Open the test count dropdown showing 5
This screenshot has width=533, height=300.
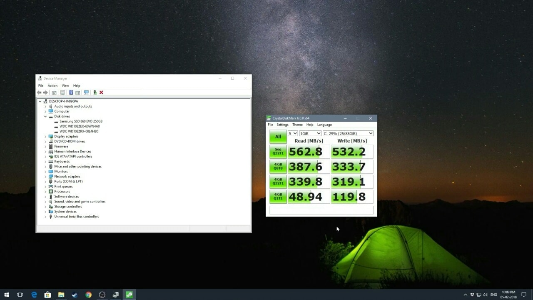click(x=293, y=133)
